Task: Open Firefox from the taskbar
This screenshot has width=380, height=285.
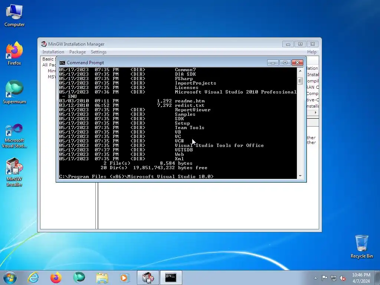Action: 56,278
